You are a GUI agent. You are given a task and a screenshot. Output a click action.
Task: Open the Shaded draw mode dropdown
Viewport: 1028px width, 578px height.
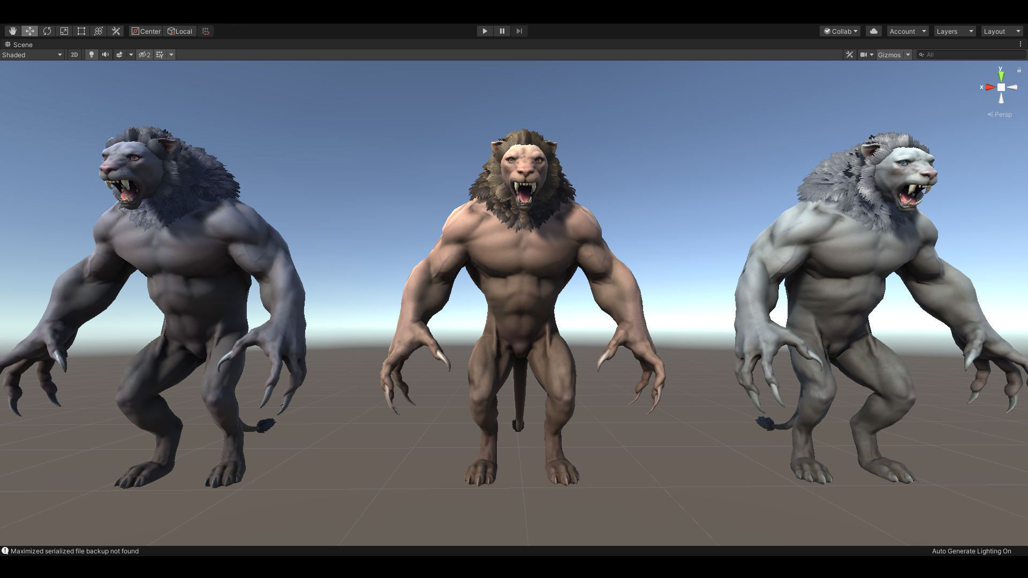(32, 55)
